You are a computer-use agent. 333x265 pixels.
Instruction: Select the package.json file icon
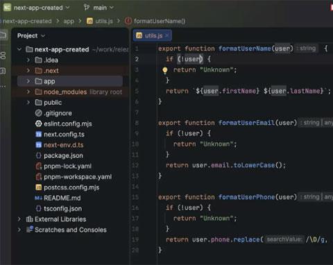coord(38,155)
